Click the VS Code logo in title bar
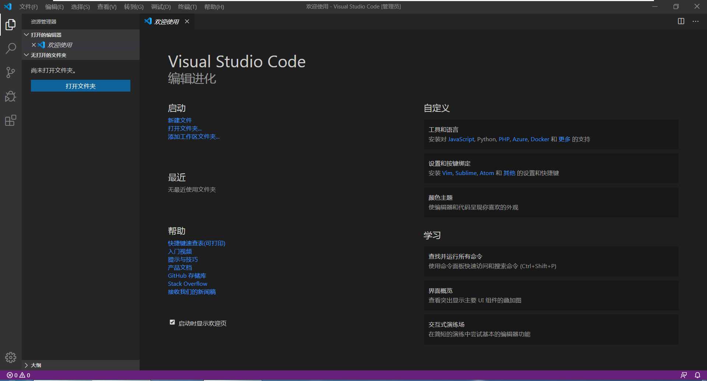This screenshot has width=707, height=381. click(x=8, y=7)
